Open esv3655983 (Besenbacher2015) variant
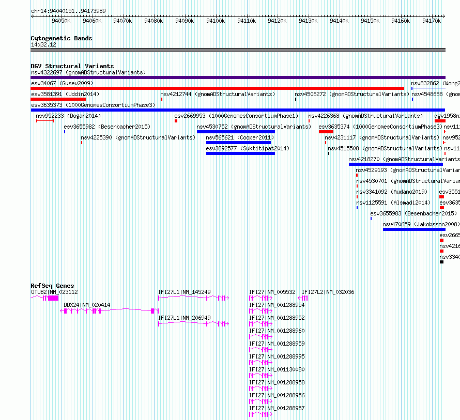The image size is (460, 420). [x=413, y=213]
